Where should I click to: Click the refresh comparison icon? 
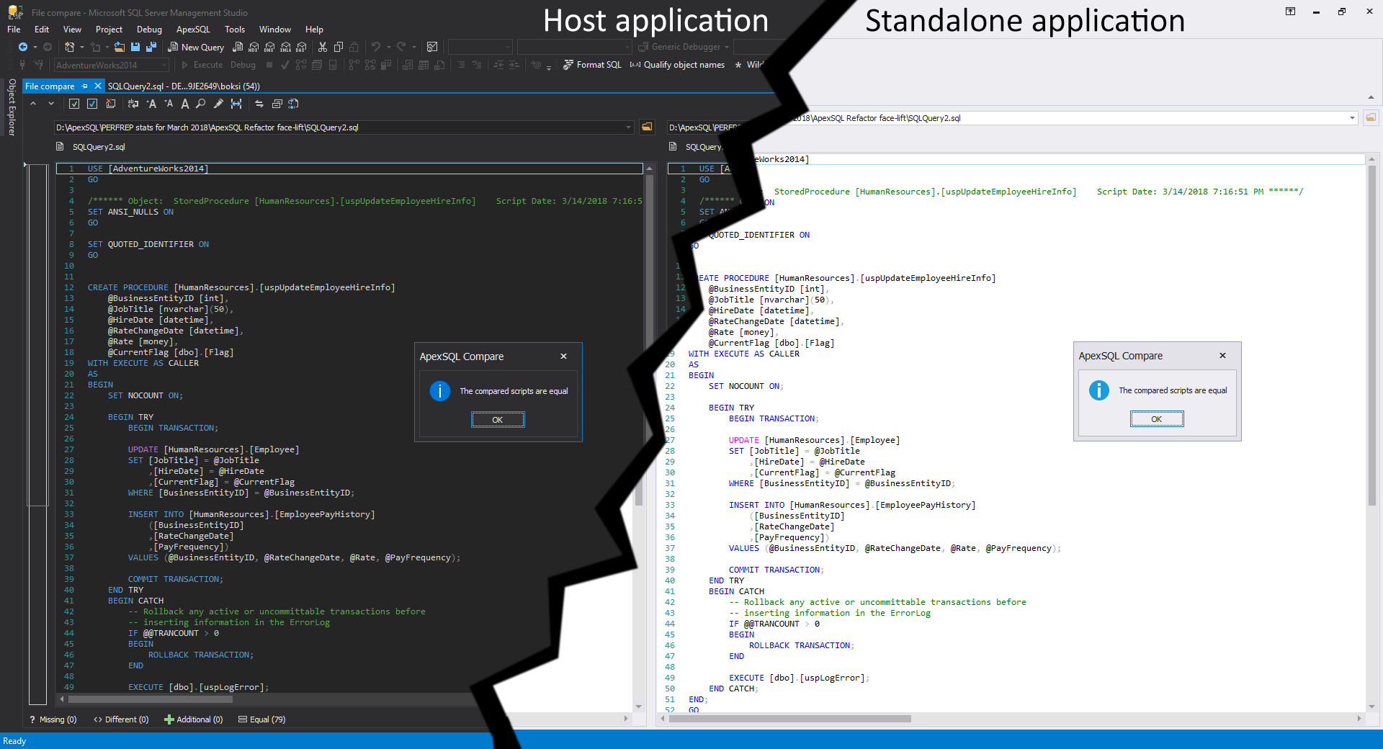(x=293, y=104)
